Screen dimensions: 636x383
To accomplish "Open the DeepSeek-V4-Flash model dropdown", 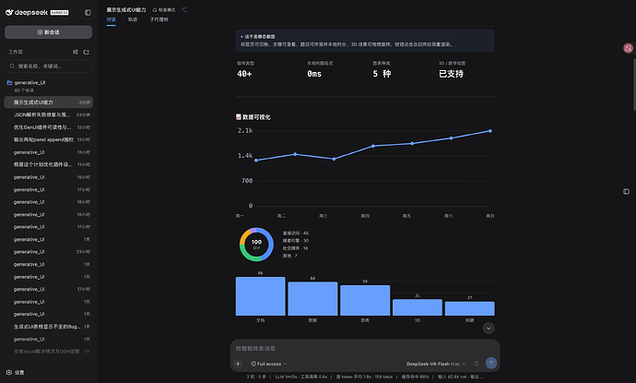I will click(x=436, y=364).
